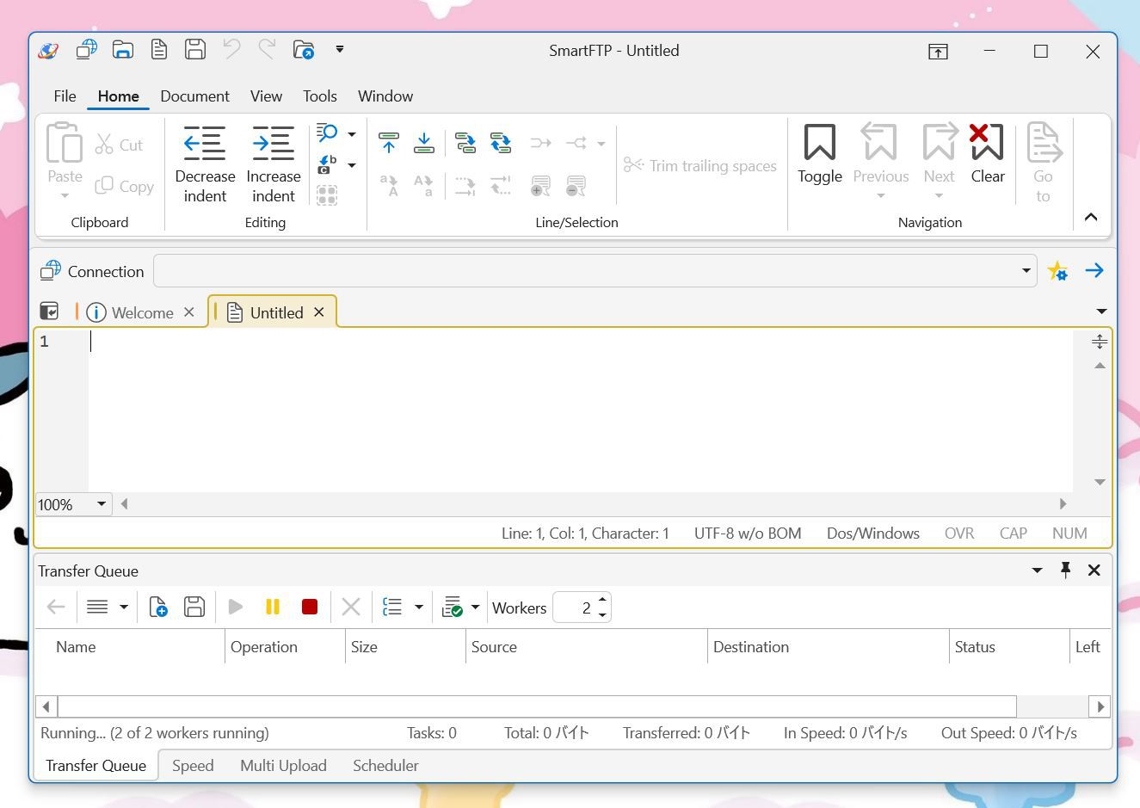Open the Replace dropdown arrow
This screenshot has height=808, width=1140.
click(x=351, y=164)
